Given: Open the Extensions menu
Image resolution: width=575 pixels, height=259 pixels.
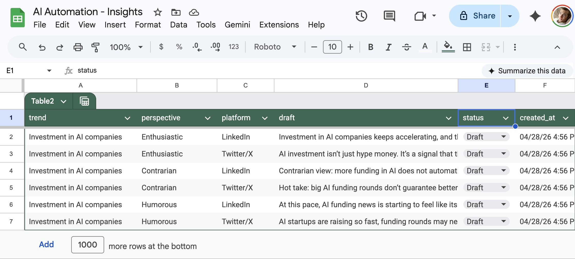Looking at the screenshot, I should tap(279, 25).
